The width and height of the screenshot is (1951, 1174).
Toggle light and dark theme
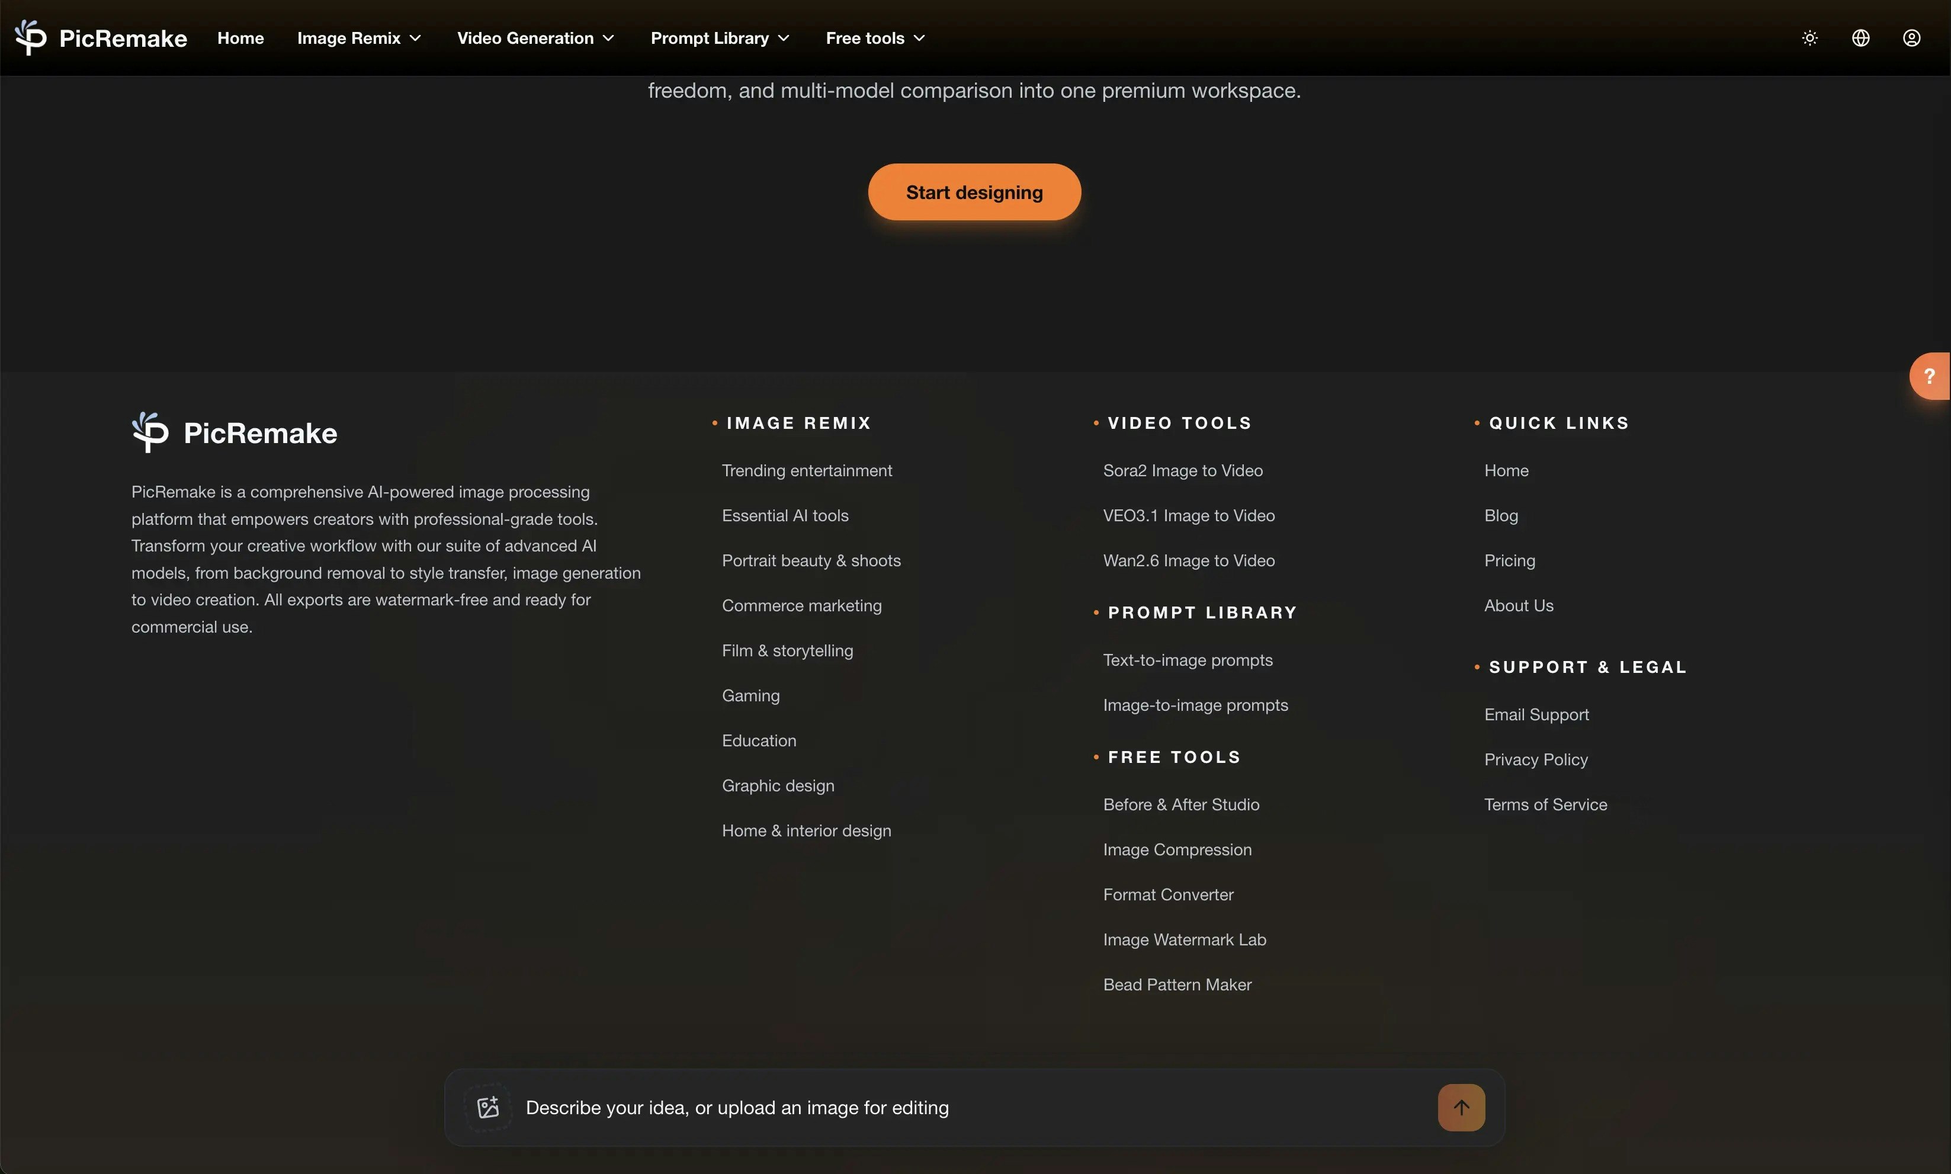click(1809, 37)
